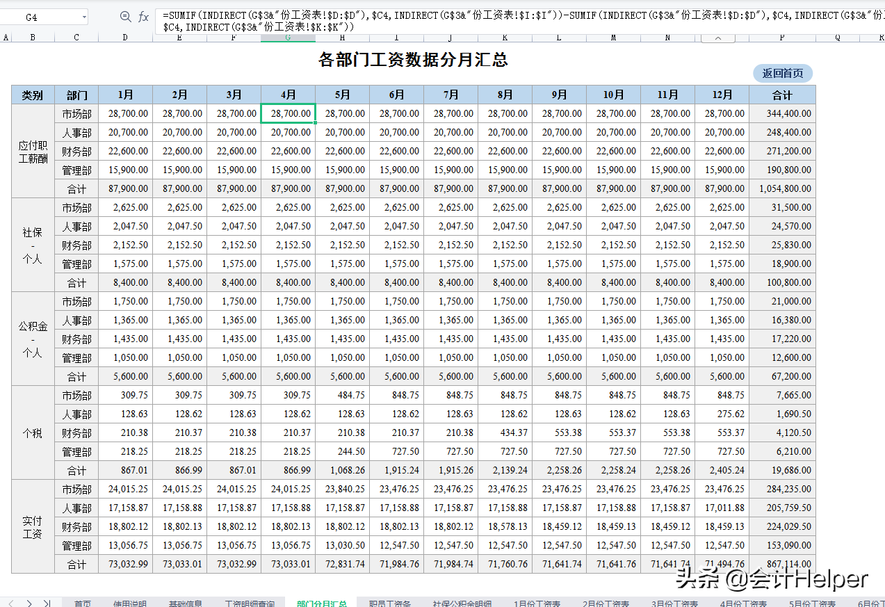Screen dimensions: 885x607
Task: Click 实付工资 value 18,578.13
Action: tap(505, 526)
